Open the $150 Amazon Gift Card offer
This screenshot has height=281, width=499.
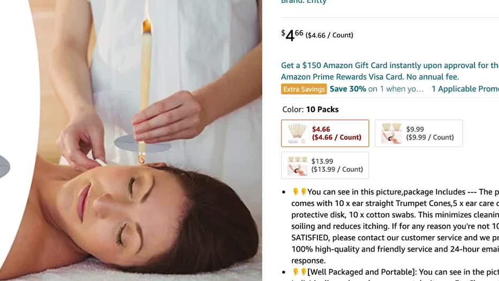click(390, 65)
